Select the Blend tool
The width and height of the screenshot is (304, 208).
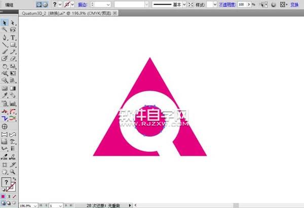[x=13, y=95]
